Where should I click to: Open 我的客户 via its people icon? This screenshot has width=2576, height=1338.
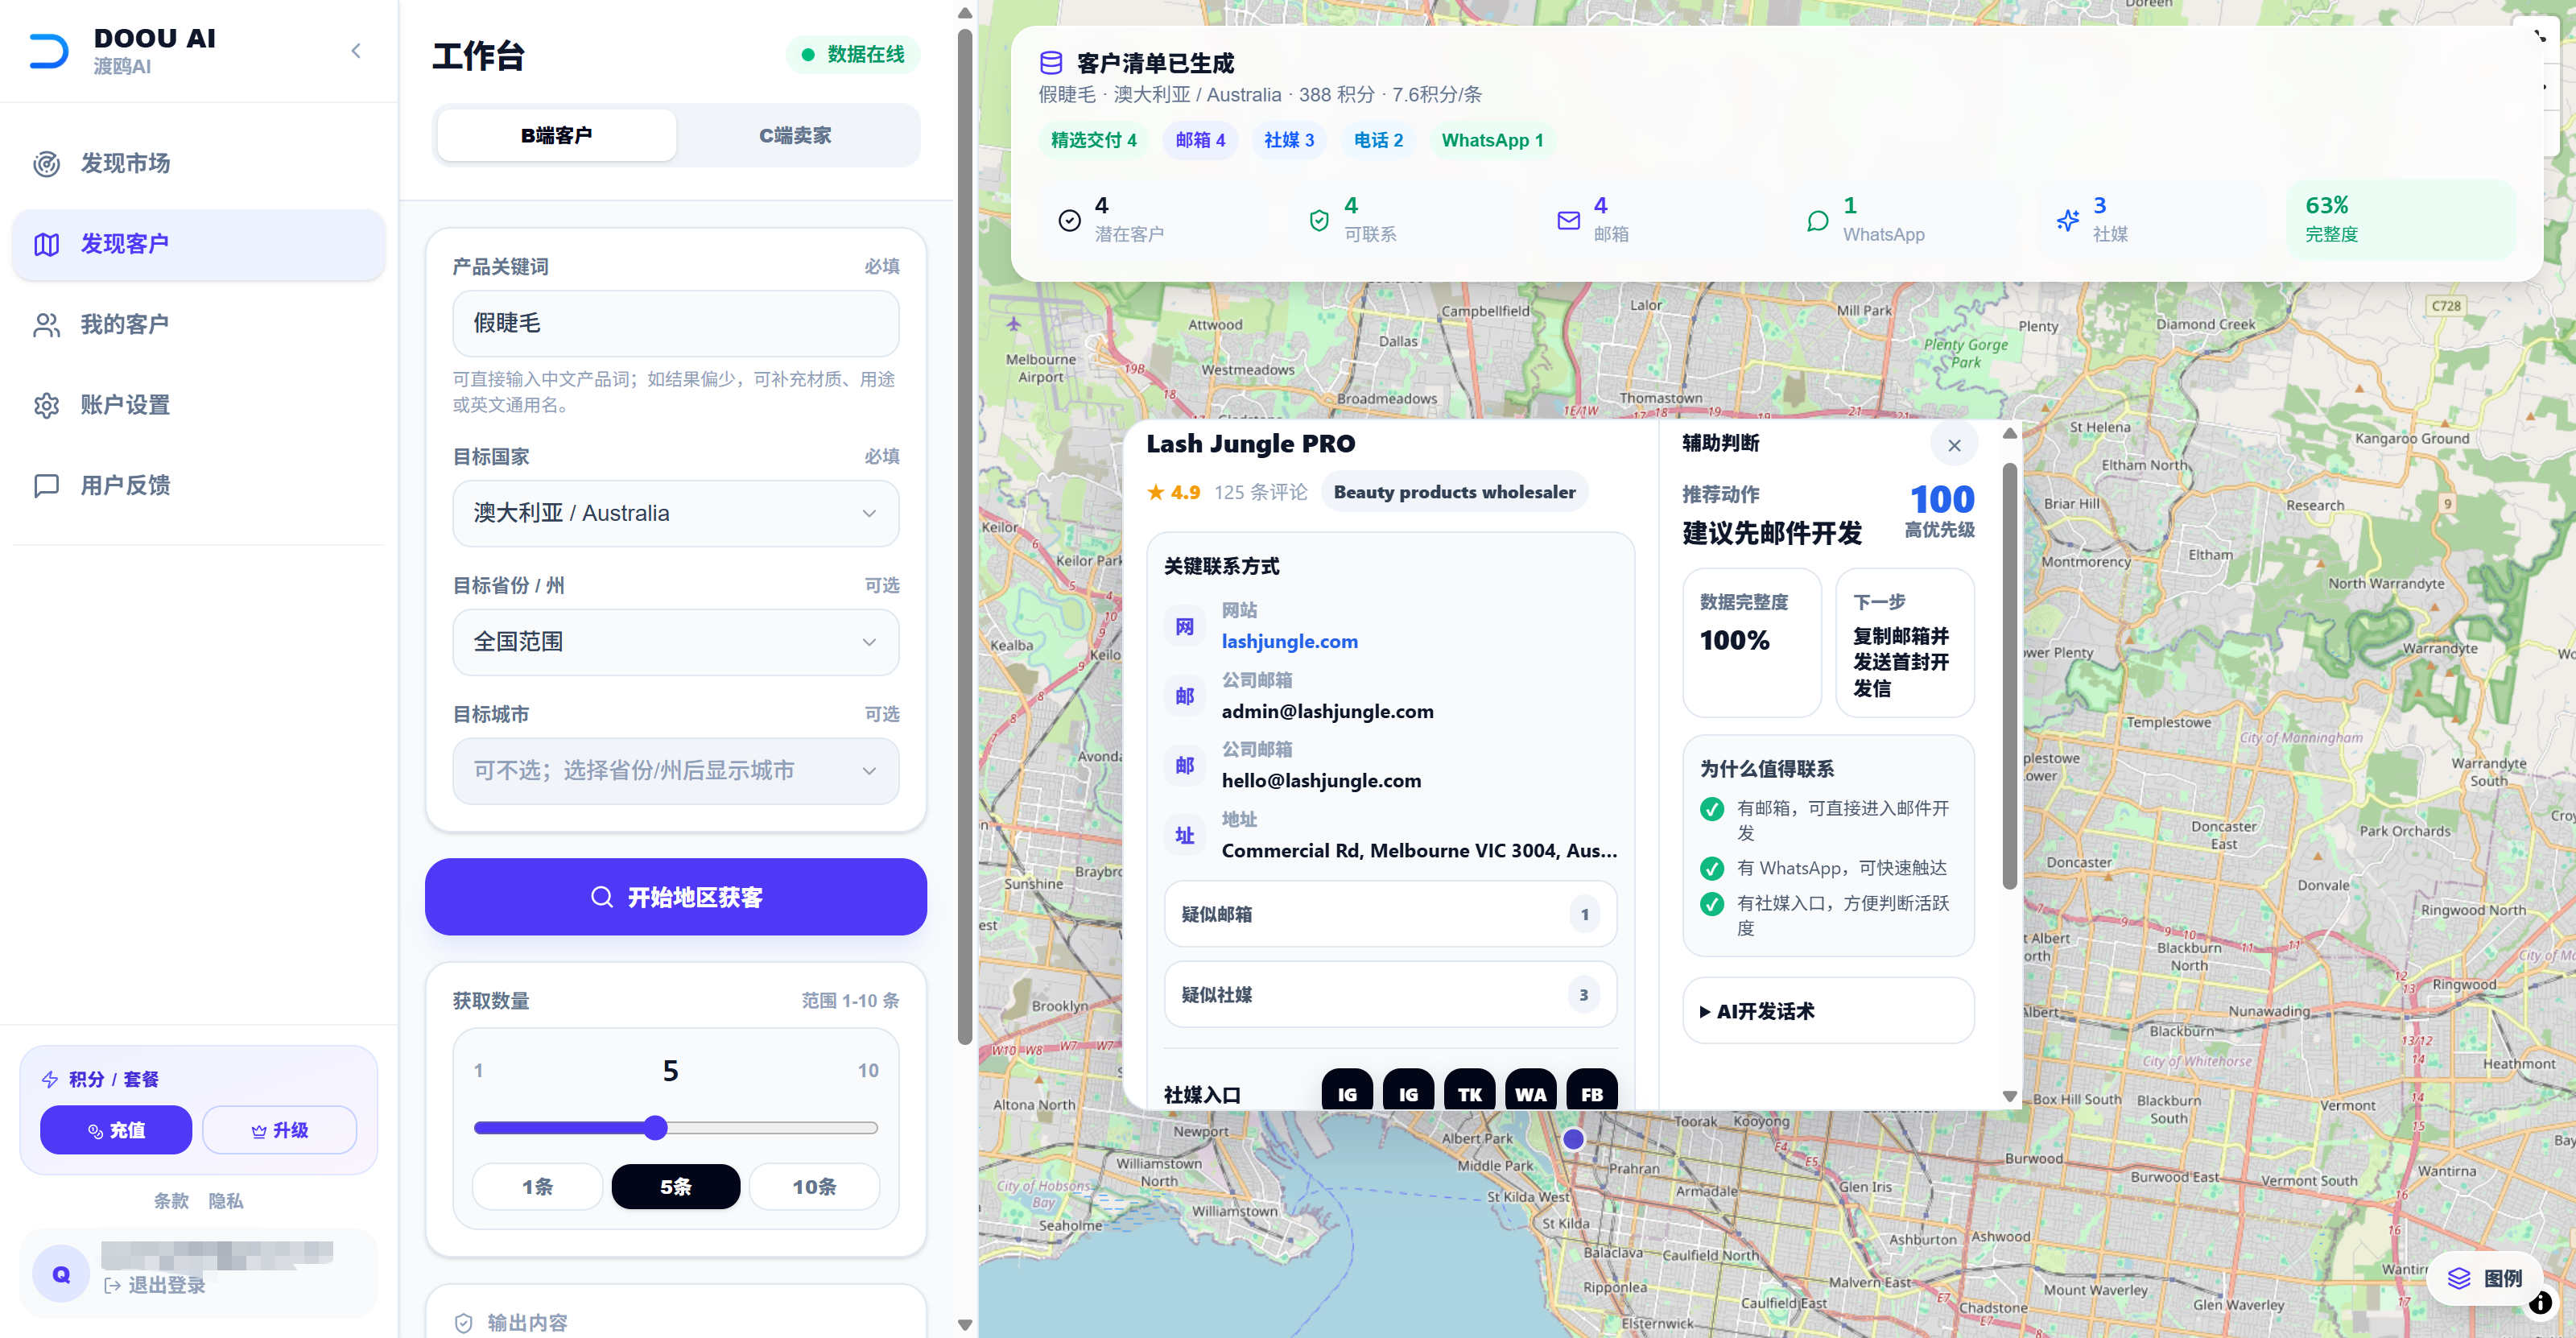[47, 325]
